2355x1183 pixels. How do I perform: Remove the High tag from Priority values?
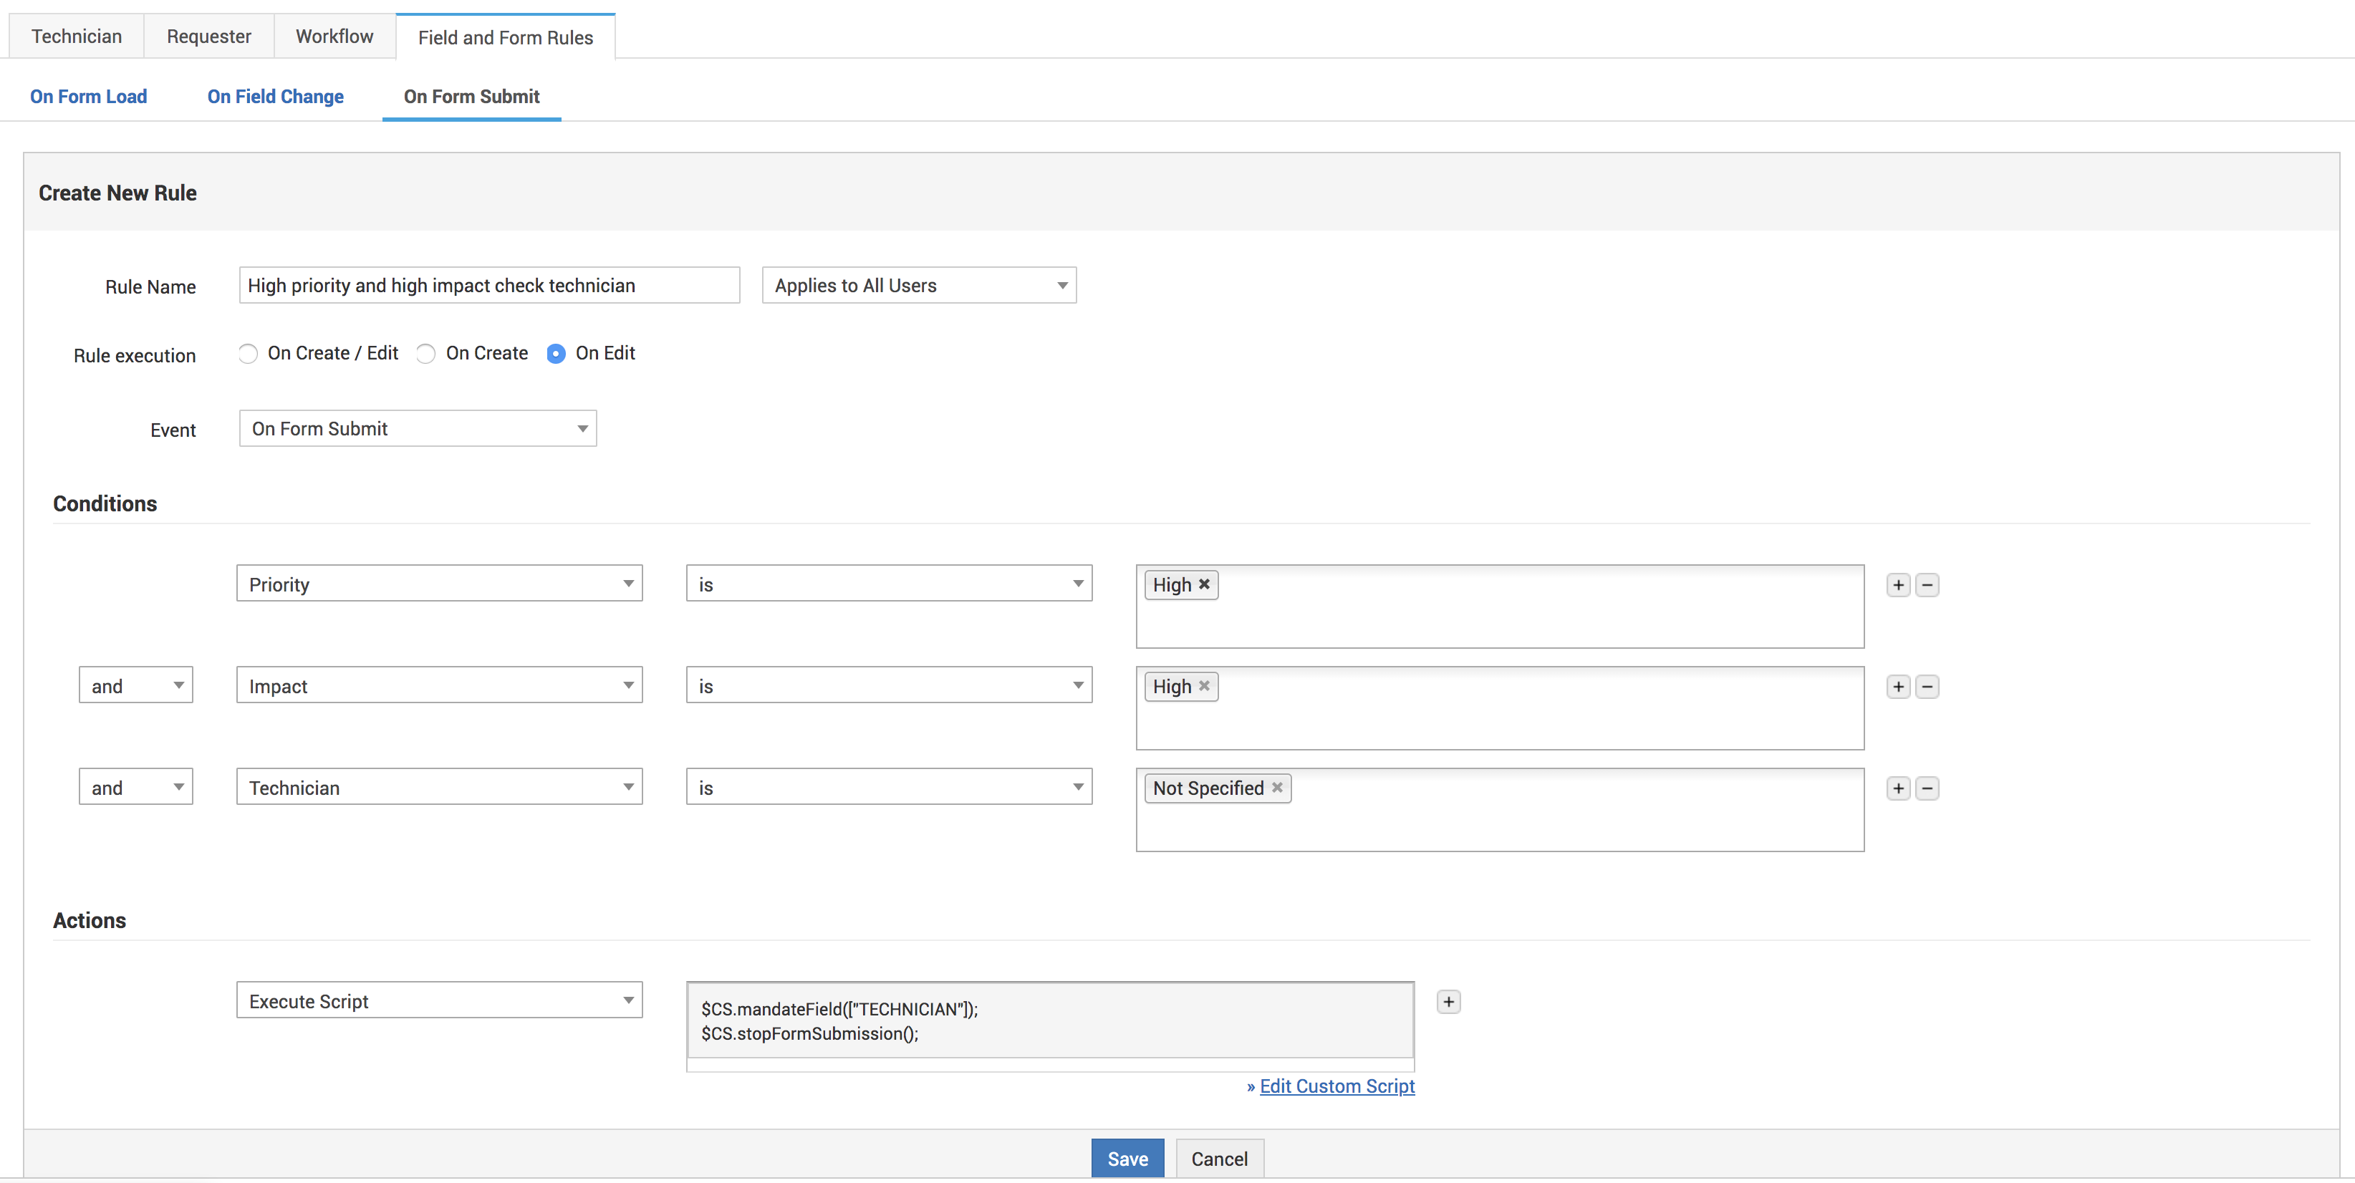tap(1204, 584)
